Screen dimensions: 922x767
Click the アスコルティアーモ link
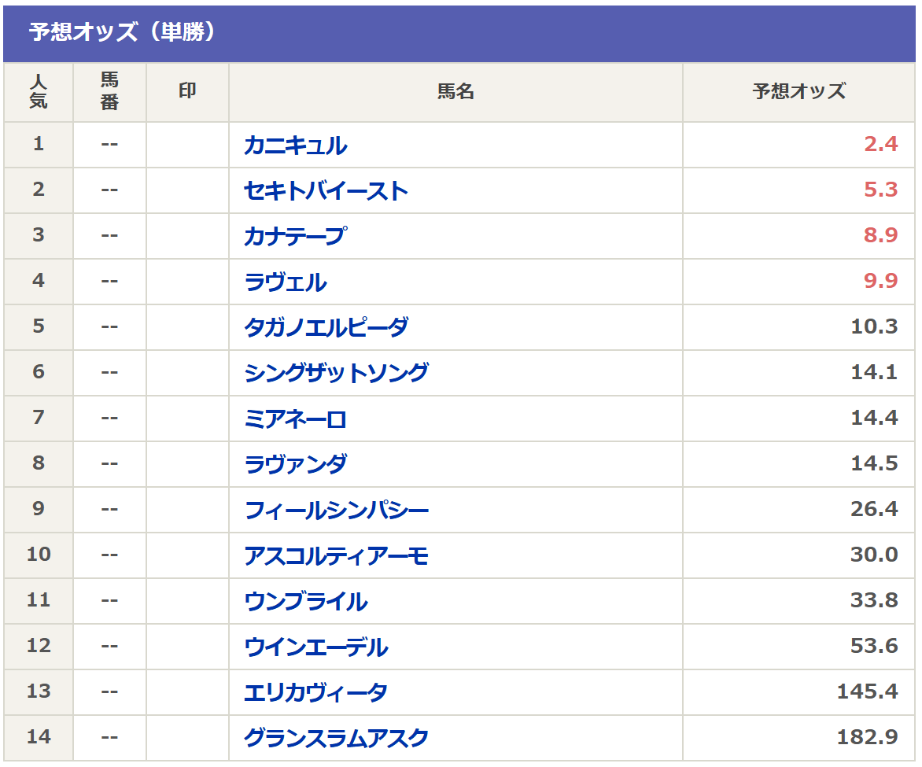click(x=336, y=555)
